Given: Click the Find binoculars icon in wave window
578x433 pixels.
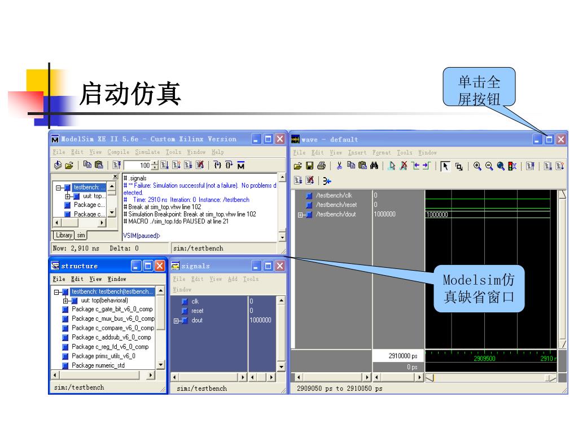Looking at the screenshot, I should point(374,166).
